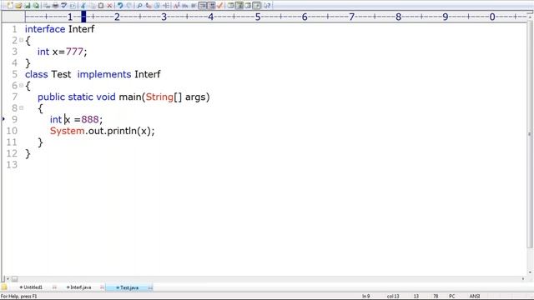Click the Find magnifier icon
The width and height of the screenshot is (534, 300).
click(x=139, y=6)
